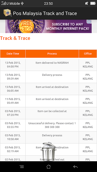Select the Process column header
Viewport: 97px width, 172px height.
[52, 54]
